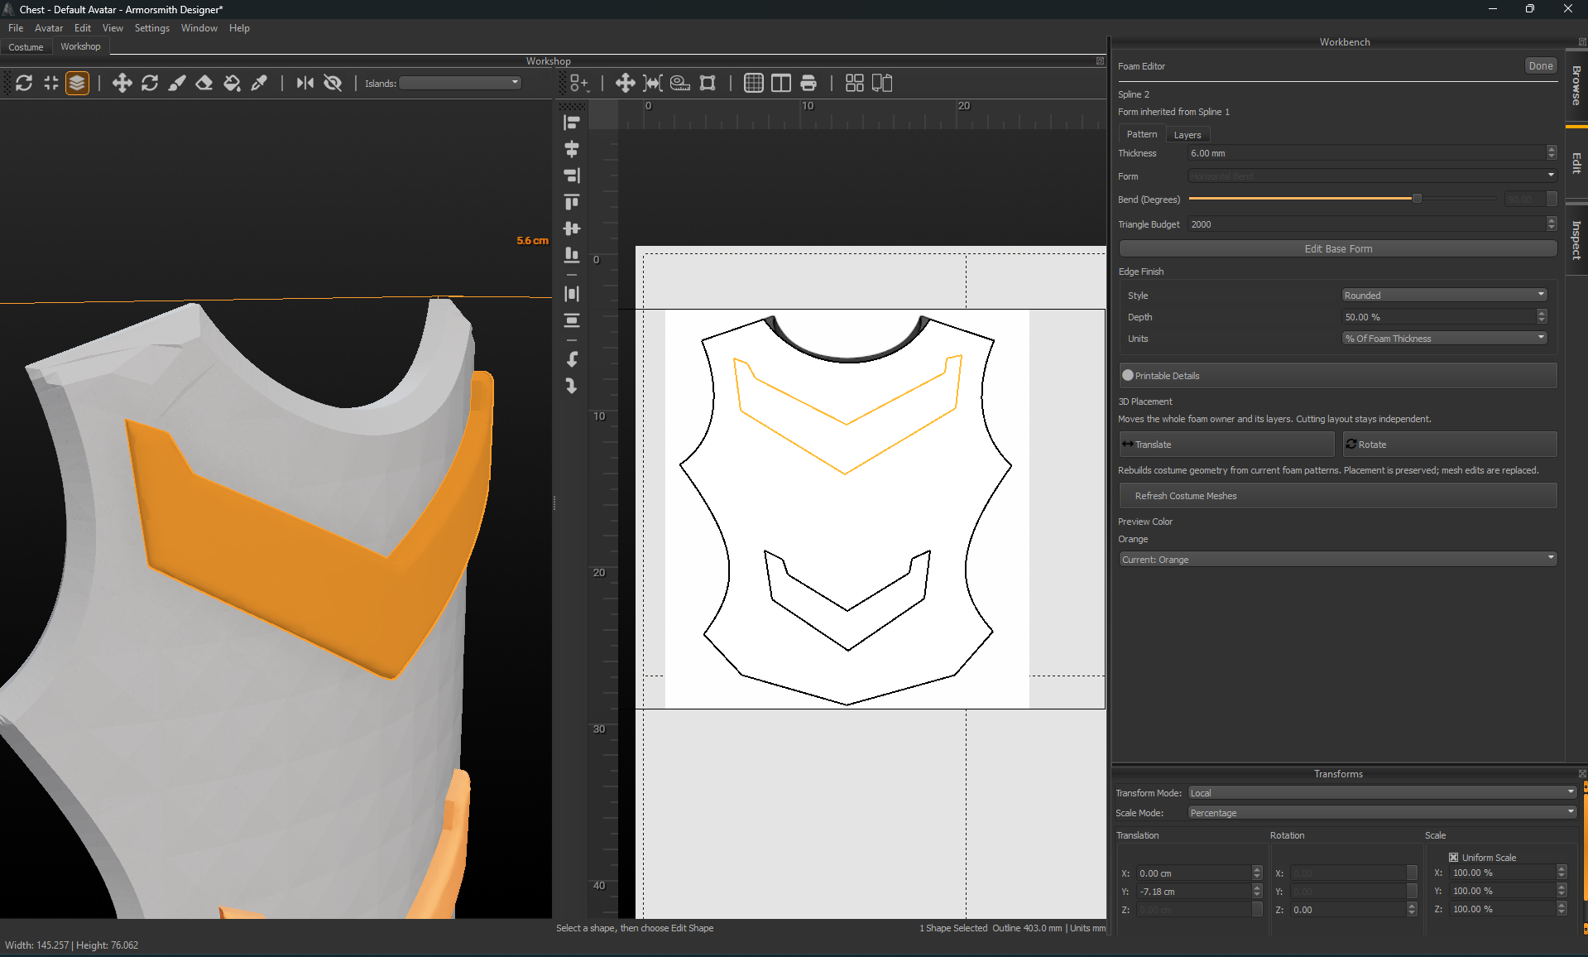Image resolution: width=1588 pixels, height=957 pixels.
Task: Click the Triangle Budget input field
Action: coord(1367,224)
